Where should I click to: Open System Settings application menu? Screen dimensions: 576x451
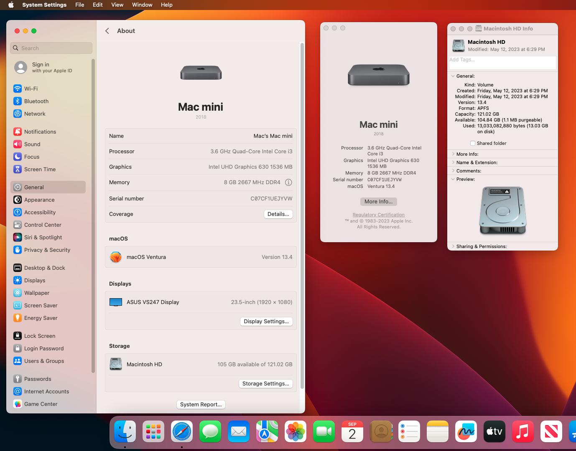coord(44,5)
